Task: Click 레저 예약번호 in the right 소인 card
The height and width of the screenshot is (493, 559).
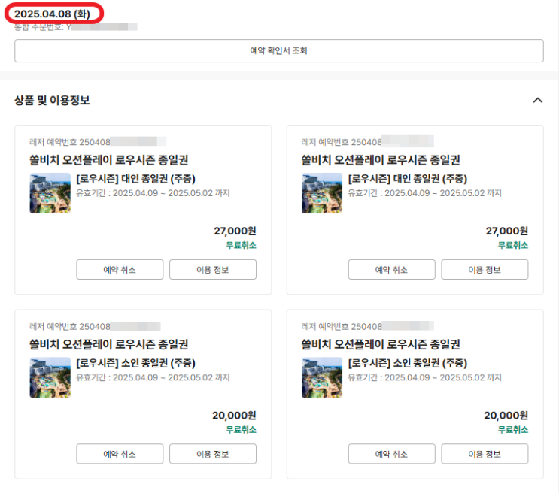Action: click(x=342, y=327)
